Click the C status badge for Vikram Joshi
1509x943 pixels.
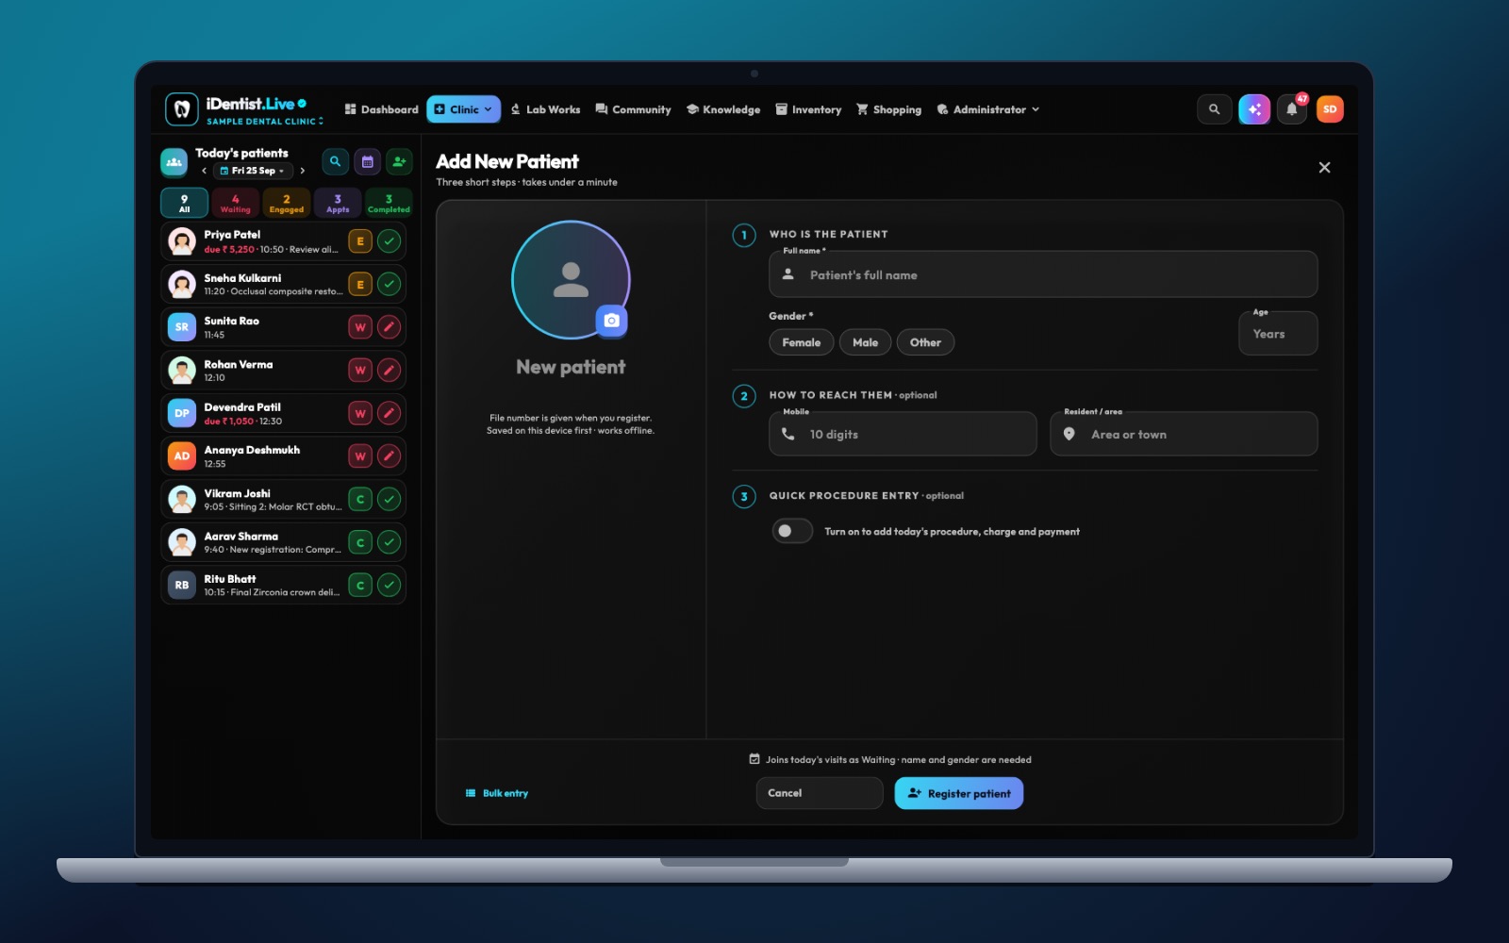coord(360,499)
